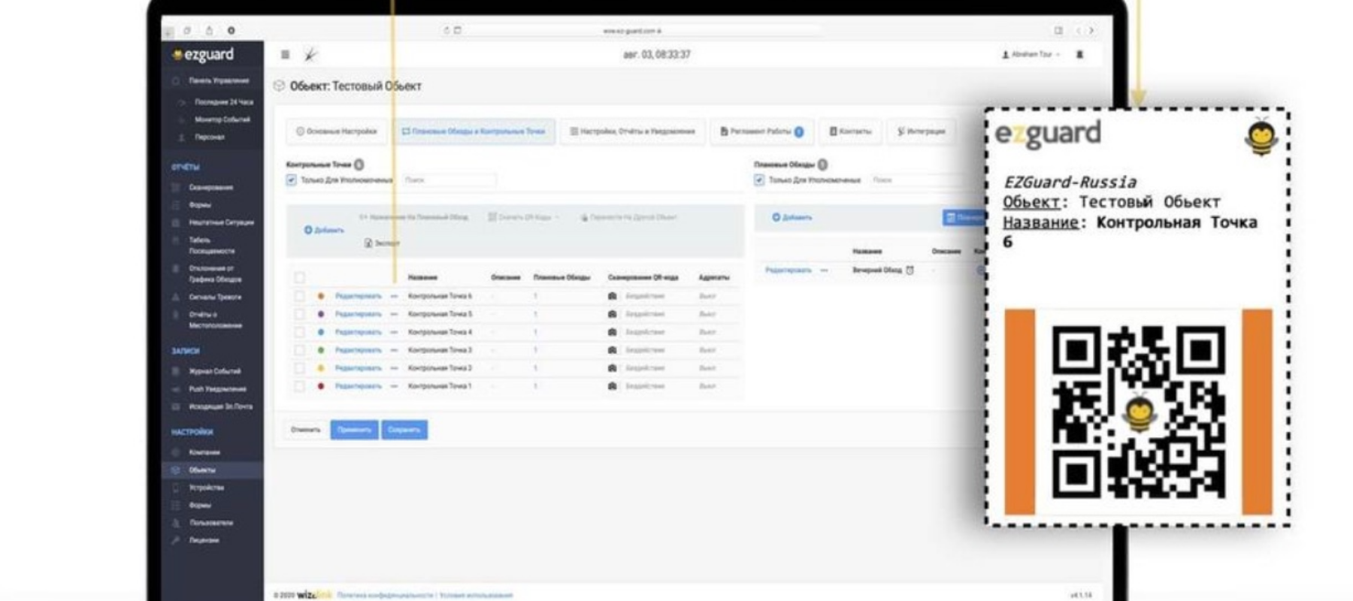Click the Панель Управления home icon in the sidebar
This screenshot has height=601, width=1353.
[x=176, y=80]
